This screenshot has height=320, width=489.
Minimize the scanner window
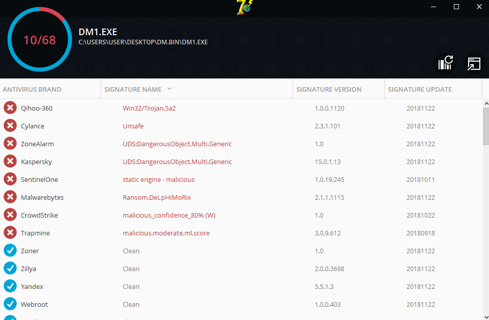(433, 7)
